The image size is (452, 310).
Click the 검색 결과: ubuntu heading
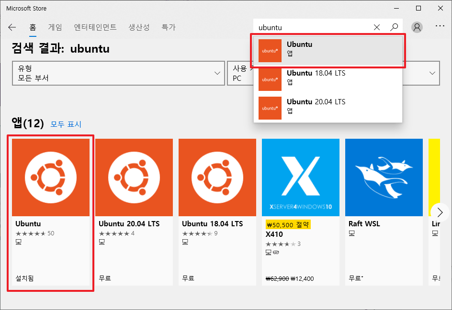point(60,48)
